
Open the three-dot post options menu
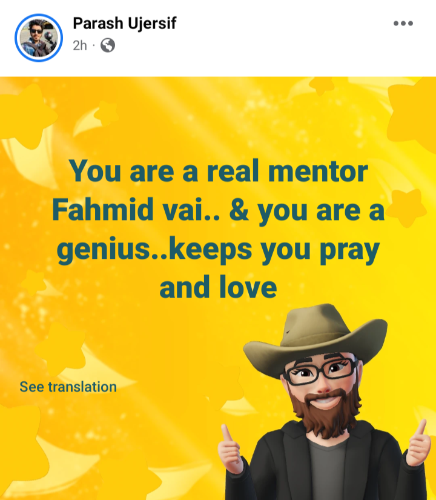pyautogui.click(x=403, y=23)
